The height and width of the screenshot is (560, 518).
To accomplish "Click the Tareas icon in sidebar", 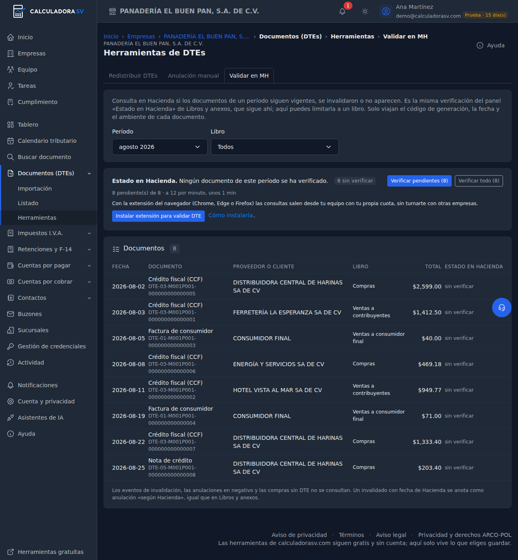I will tap(11, 86).
